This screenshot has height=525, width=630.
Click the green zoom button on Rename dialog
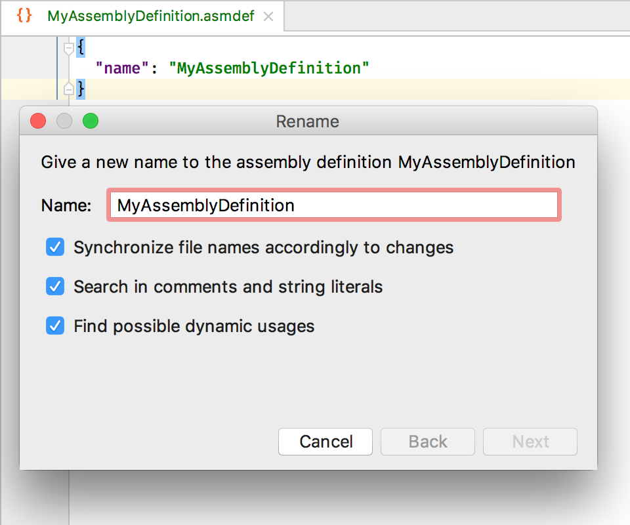point(91,121)
